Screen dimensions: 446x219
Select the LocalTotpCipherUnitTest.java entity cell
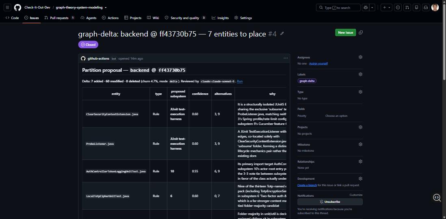(116, 196)
